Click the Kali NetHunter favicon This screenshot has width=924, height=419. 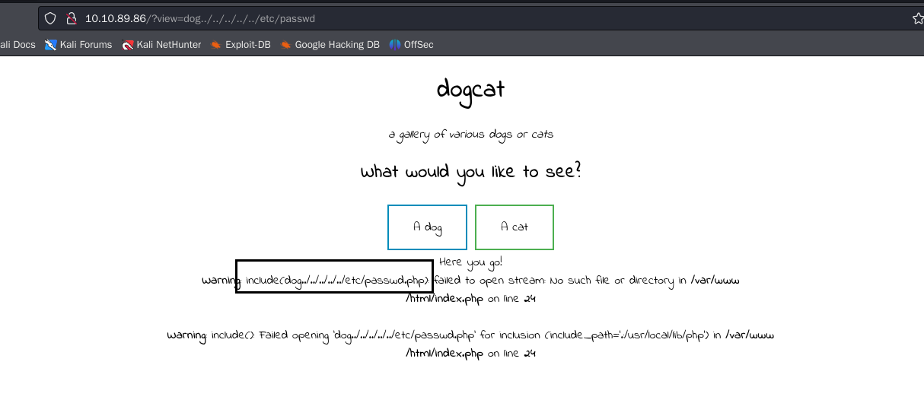coord(128,45)
